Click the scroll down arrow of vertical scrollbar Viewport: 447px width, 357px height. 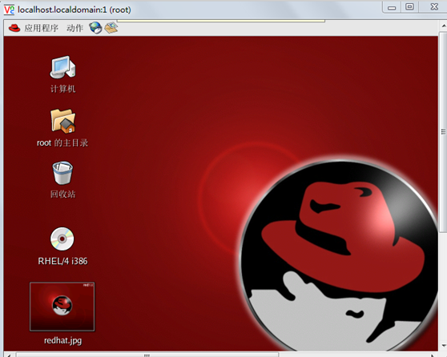coord(444,346)
